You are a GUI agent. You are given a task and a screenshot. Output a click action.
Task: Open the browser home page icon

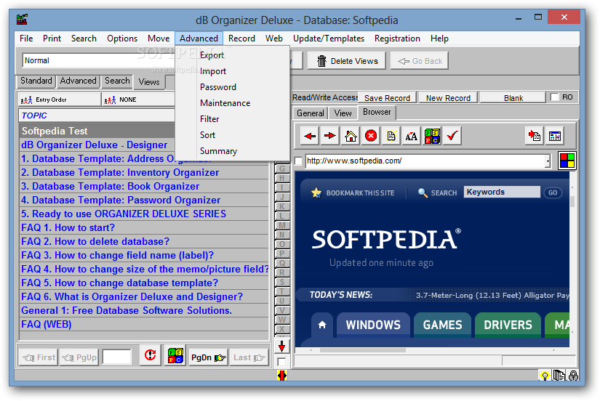tap(351, 136)
